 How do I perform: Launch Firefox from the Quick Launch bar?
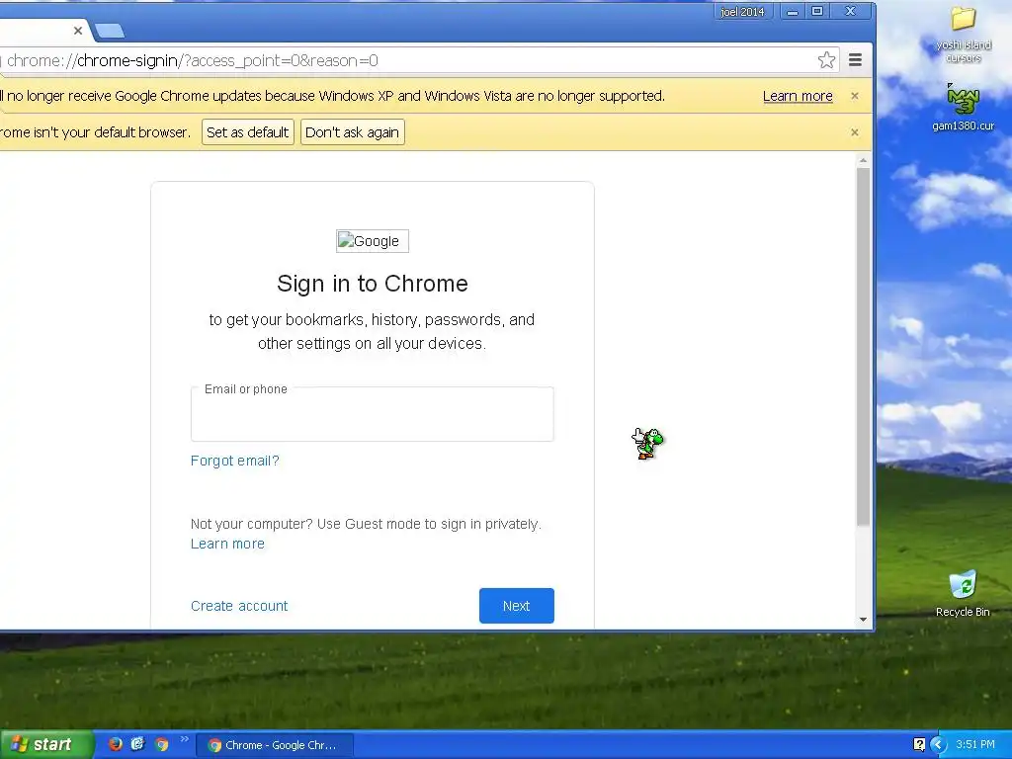116,744
